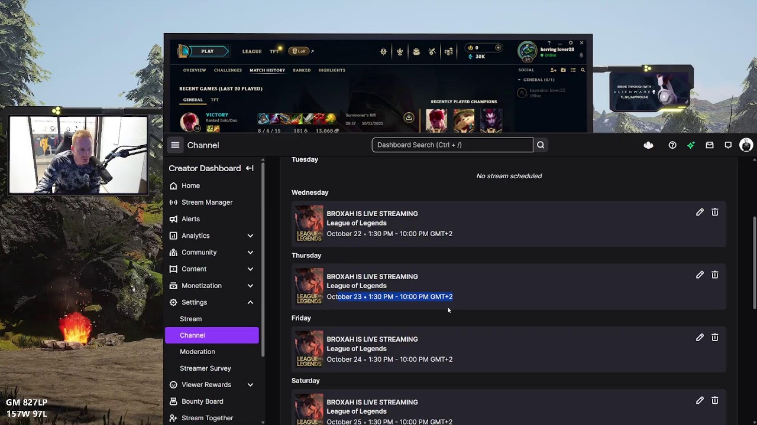The height and width of the screenshot is (425, 757).
Task: Click the 'October 24 • 1:30 PM - 10:00 PM GMT+2' text
Action: pos(390,359)
